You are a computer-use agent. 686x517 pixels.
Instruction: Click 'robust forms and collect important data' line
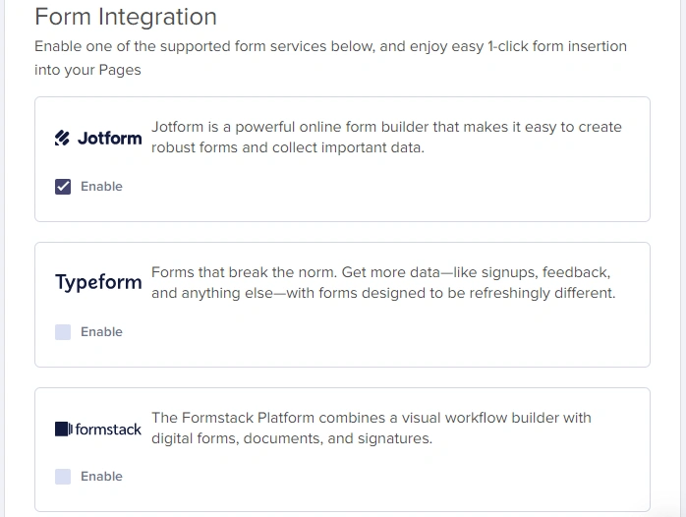287,148
